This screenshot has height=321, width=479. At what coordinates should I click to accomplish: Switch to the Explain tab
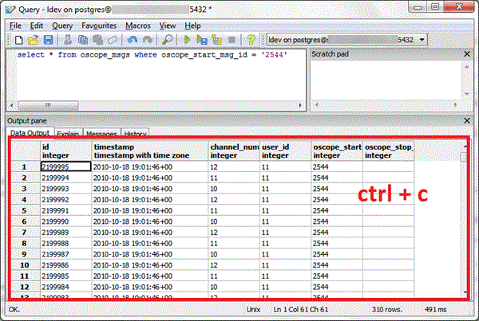pyautogui.click(x=68, y=133)
